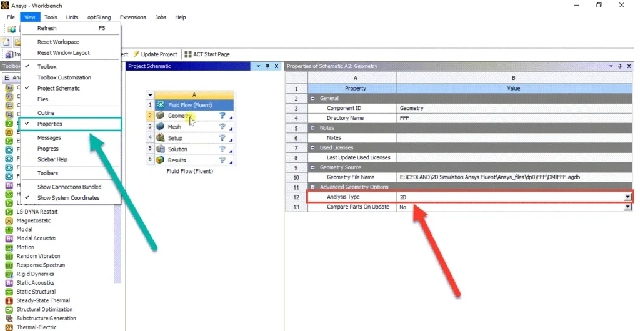This screenshot has height=331, width=640.
Task: Click the Results cell status question mark
Action: [x=222, y=160]
